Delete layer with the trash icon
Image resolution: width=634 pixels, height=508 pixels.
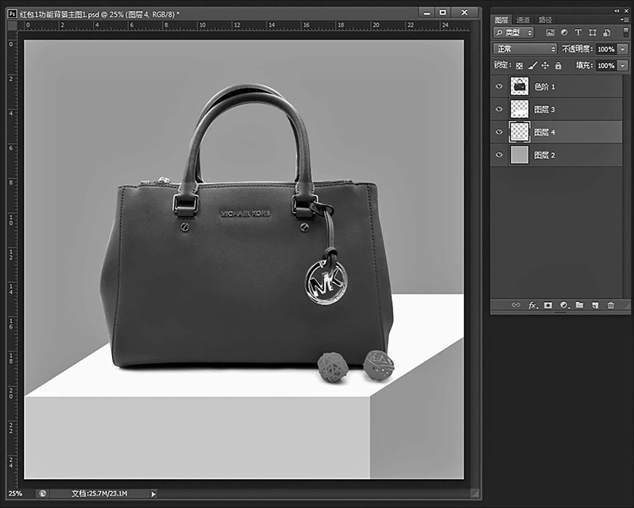click(x=610, y=305)
